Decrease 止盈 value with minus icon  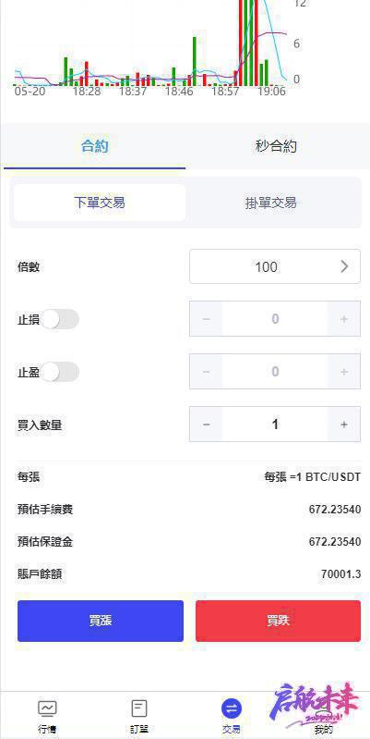click(x=206, y=372)
